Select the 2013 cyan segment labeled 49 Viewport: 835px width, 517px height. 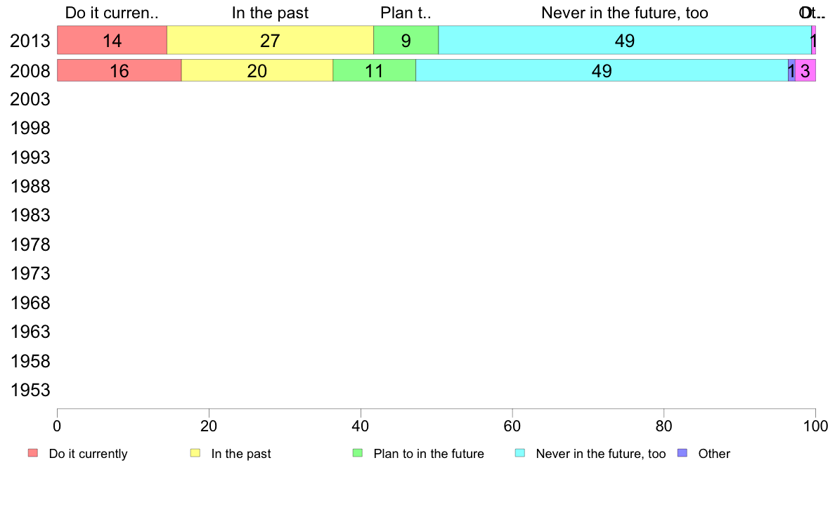click(625, 40)
